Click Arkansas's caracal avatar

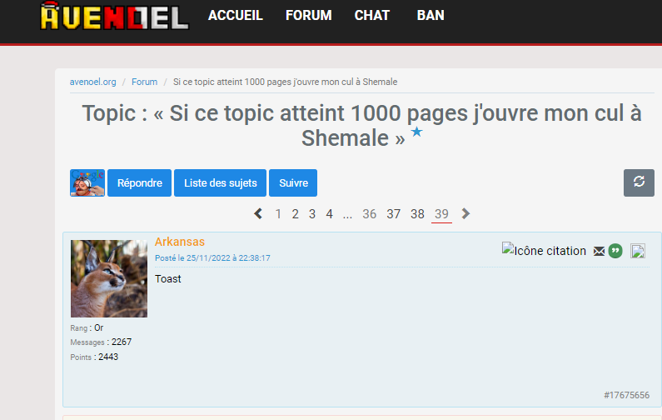109,278
